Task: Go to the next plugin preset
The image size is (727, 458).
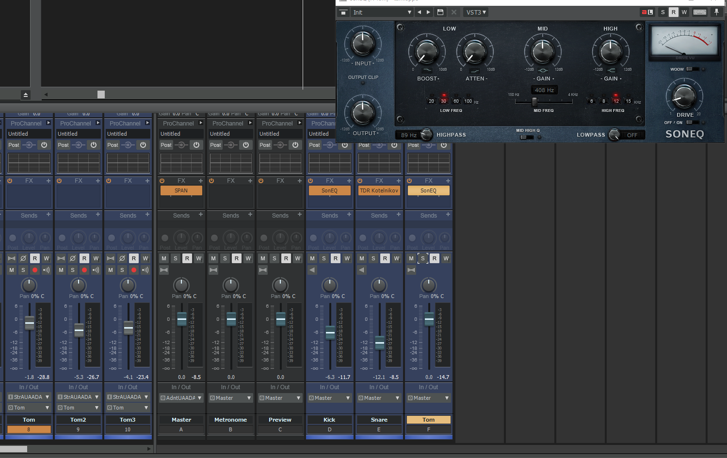Action: [x=428, y=12]
